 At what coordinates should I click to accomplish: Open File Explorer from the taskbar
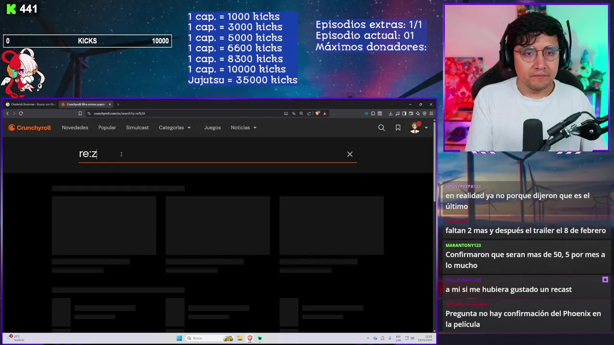240,338
